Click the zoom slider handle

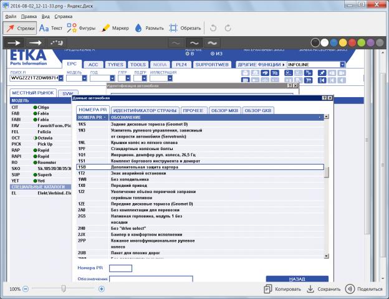64,288
